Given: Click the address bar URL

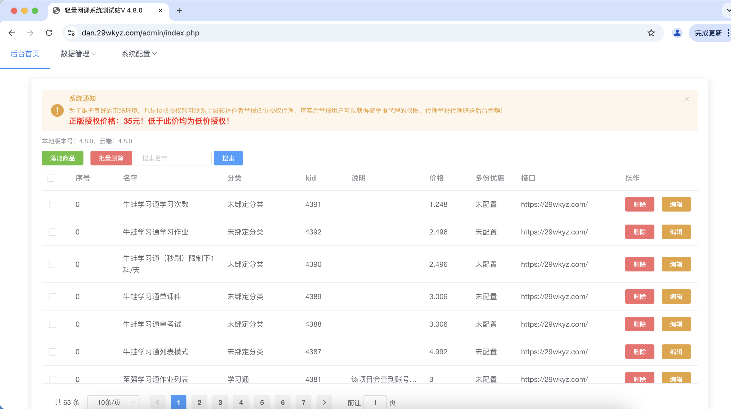Looking at the screenshot, I should pyautogui.click(x=140, y=33).
